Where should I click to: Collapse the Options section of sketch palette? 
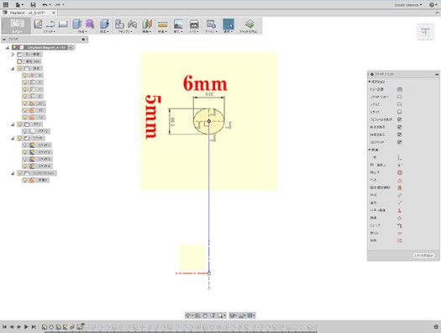(x=370, y=82)
